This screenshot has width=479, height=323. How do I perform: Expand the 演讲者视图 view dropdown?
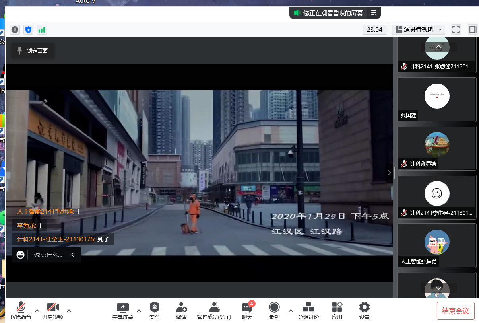pos(418,29)
